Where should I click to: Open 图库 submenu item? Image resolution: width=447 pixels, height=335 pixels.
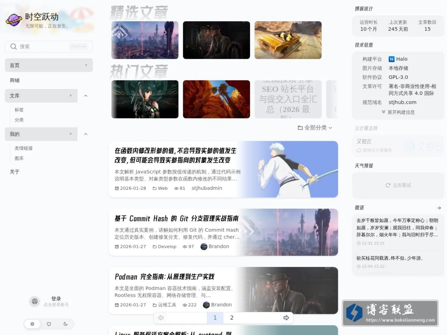(x=19, y=158)
